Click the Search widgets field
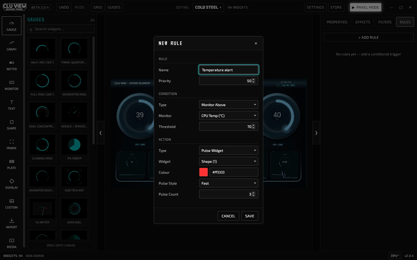417x260 pixels. (x=61, y=29)
